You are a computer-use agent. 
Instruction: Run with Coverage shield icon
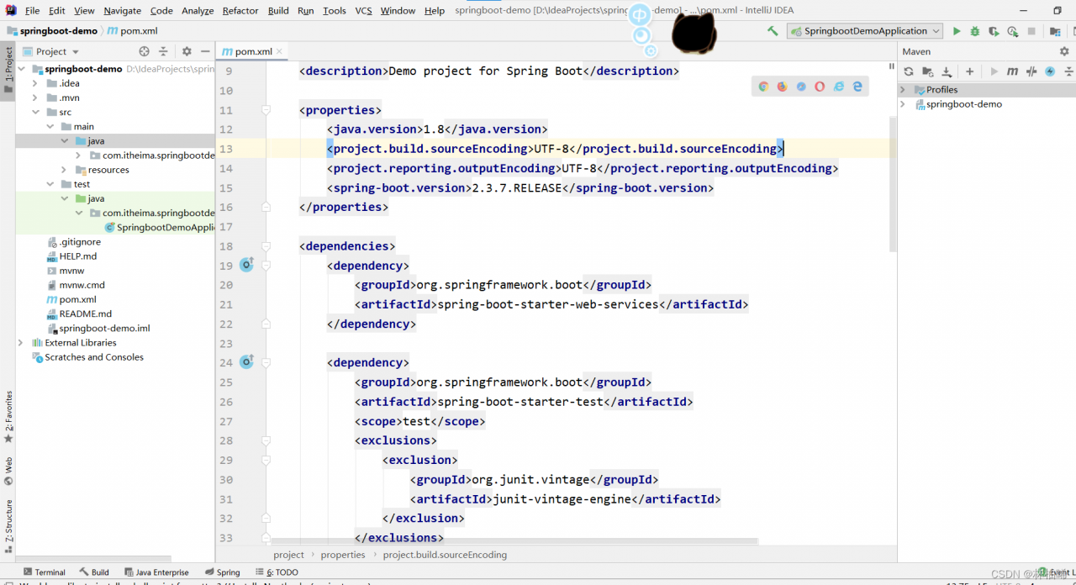tap(994, 31)
